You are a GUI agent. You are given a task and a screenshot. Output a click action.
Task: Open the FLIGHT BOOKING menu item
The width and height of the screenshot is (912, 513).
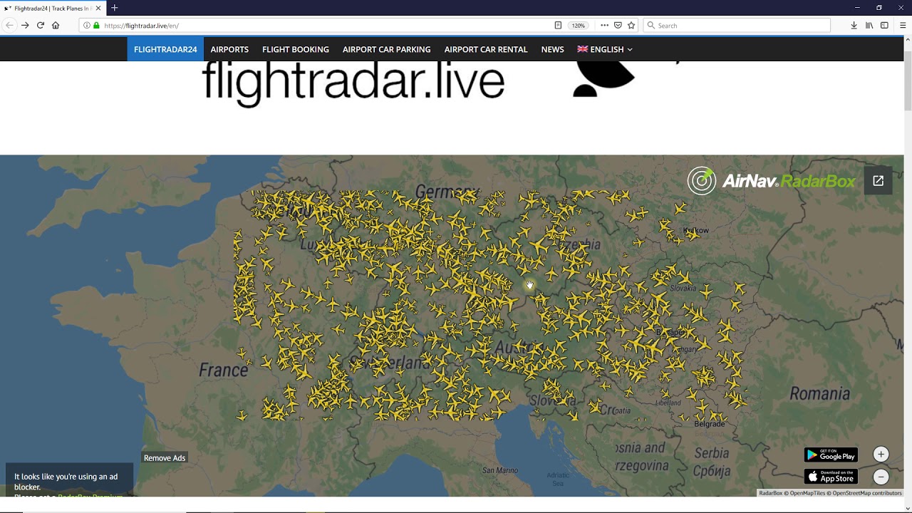point(296,49)
